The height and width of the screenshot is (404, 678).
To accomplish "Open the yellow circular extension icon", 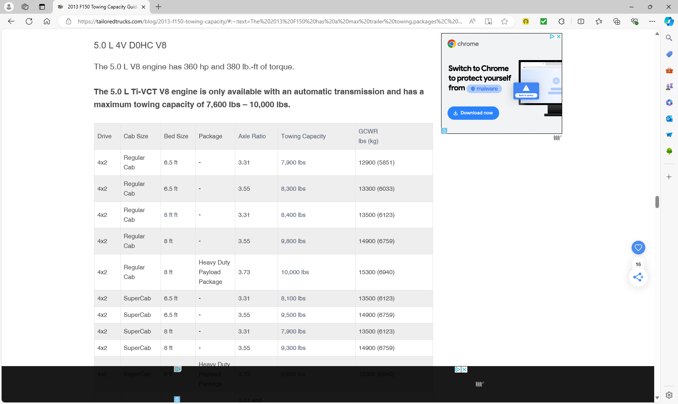I will [x=526, y=21].
